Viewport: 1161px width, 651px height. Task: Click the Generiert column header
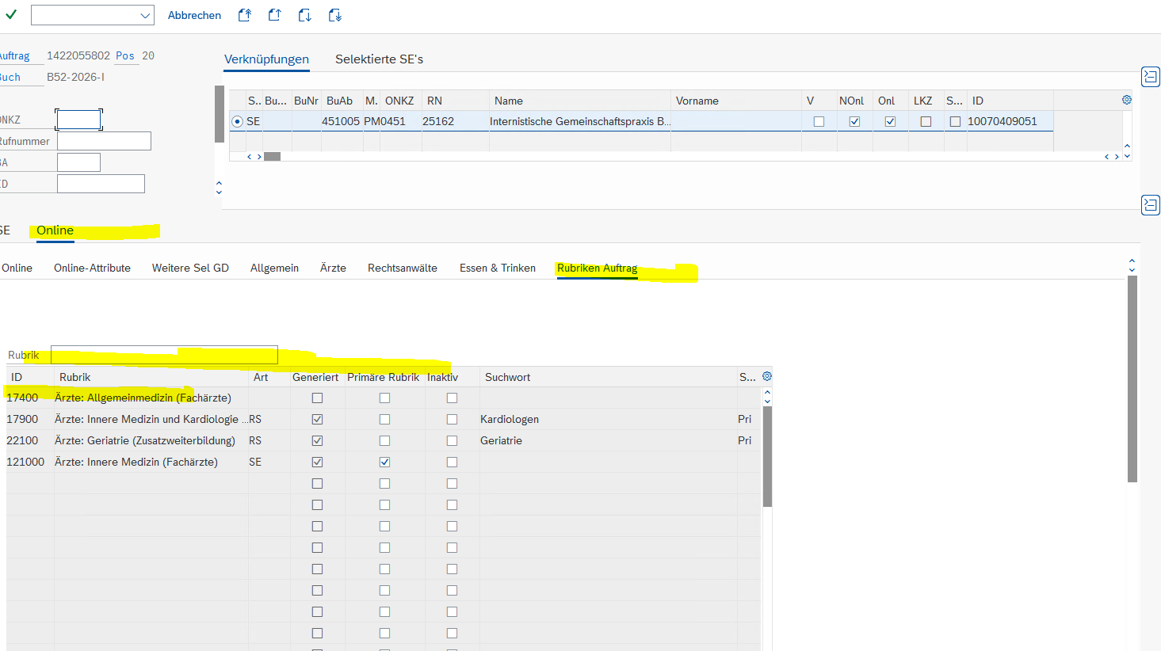[x=315, y=377]
